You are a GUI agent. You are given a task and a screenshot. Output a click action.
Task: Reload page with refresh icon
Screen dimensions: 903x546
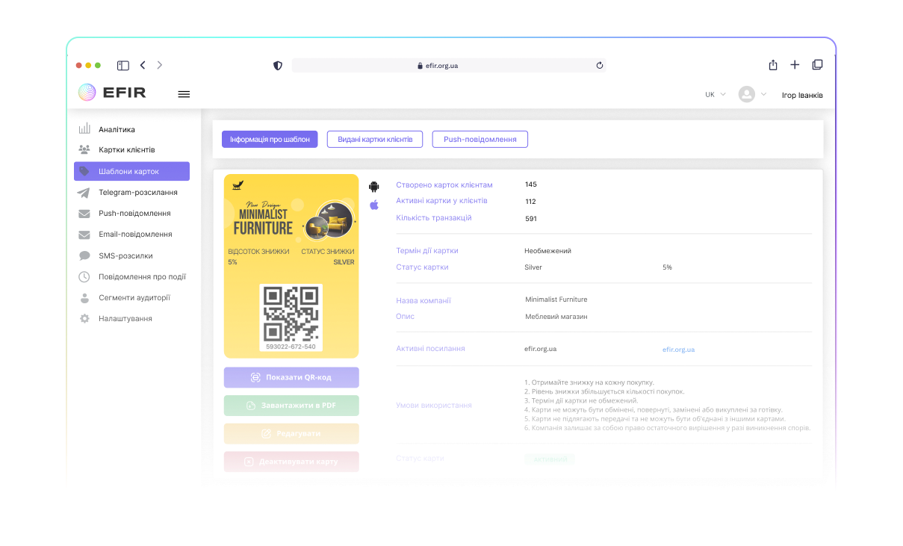599,66
